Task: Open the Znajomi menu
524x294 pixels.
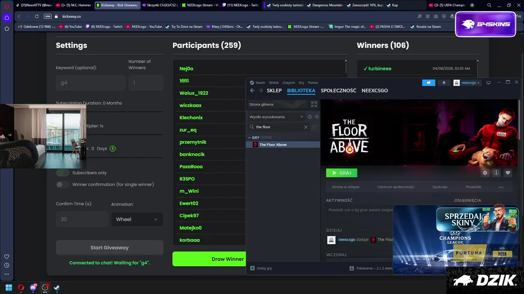Action: (289, 82)
